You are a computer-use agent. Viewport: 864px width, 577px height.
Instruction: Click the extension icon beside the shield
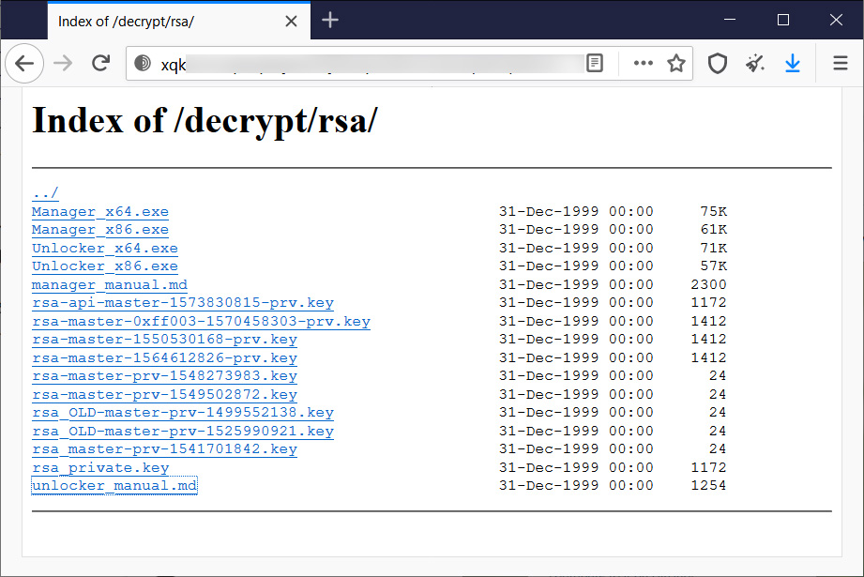[754, 63]
